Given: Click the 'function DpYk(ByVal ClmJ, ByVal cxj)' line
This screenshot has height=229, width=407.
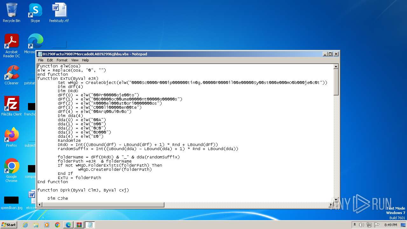Looking at the screenshot, I should [83, 190].
